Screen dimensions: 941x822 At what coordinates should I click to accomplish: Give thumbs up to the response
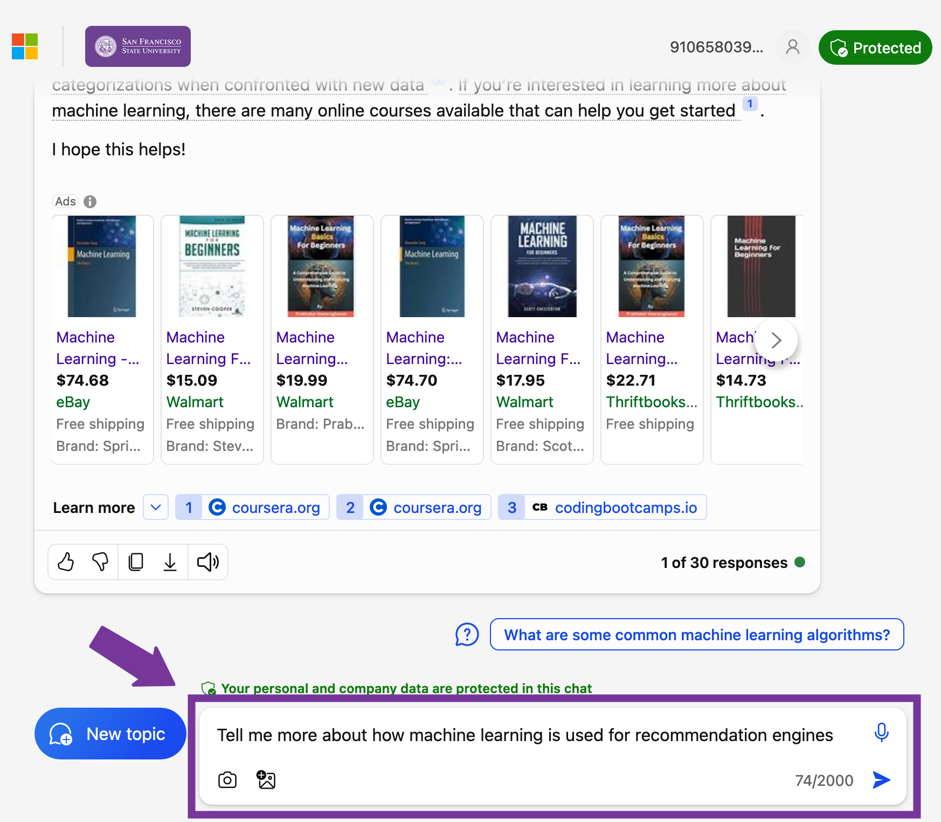click(x=66, y=562)
